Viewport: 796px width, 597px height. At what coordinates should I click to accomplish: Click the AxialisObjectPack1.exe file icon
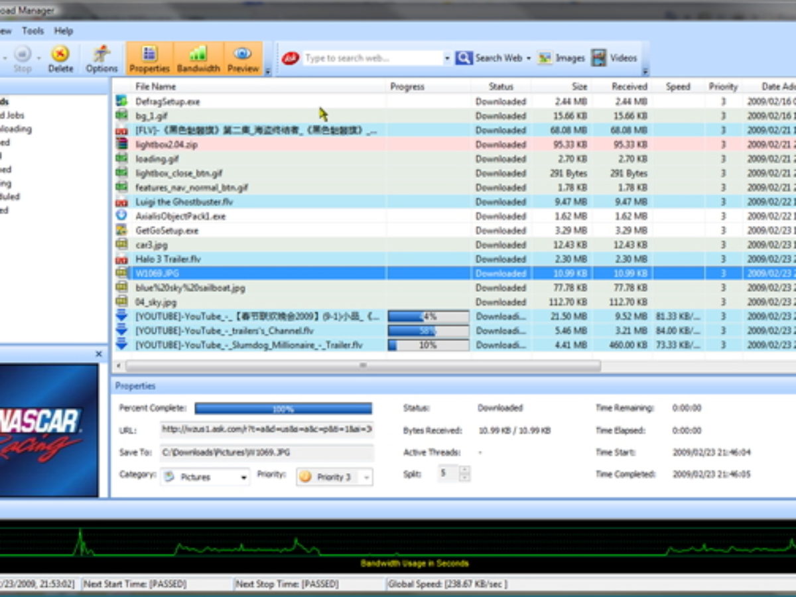pos(121,216)
